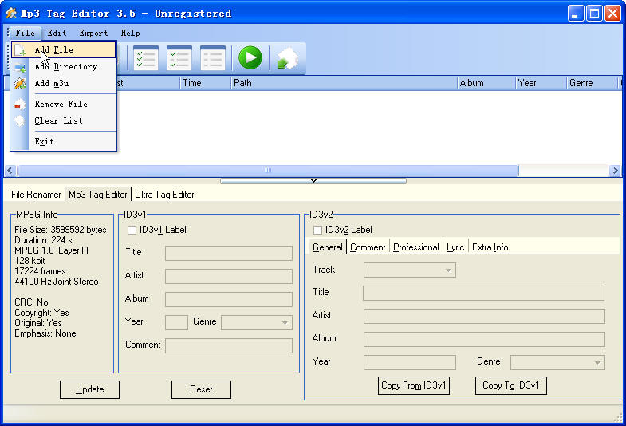Click the Clear List menu icon
Viewport: 626px width, 426px height.
click(20, 121)
